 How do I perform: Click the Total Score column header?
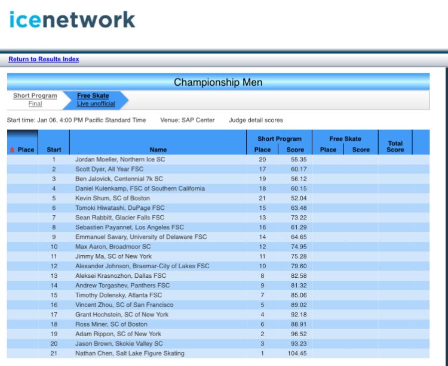point(395,147)
